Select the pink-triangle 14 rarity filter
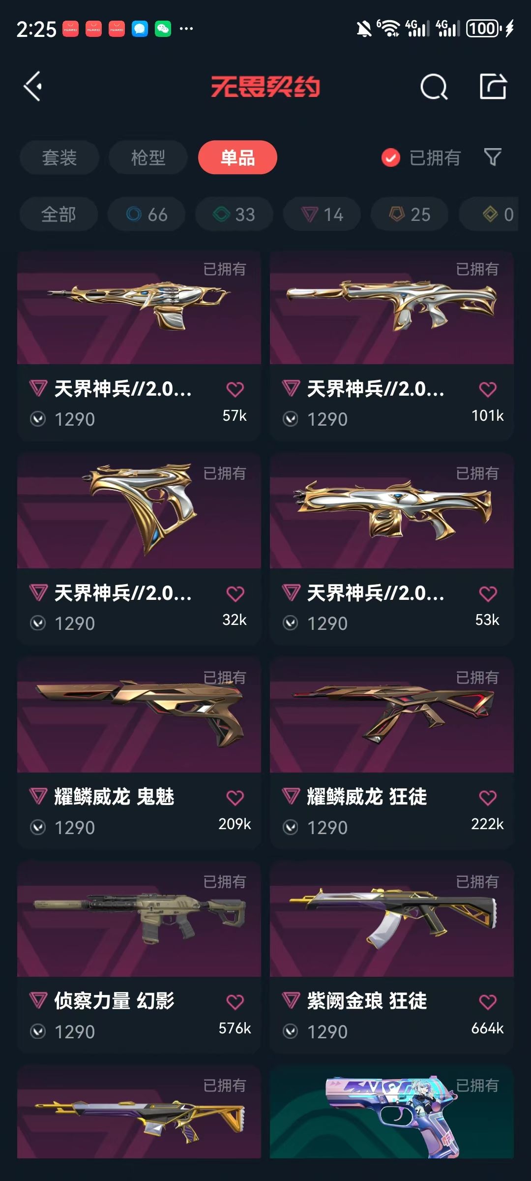The height and width of the screenshot is (1181, 531). [322, 215]
